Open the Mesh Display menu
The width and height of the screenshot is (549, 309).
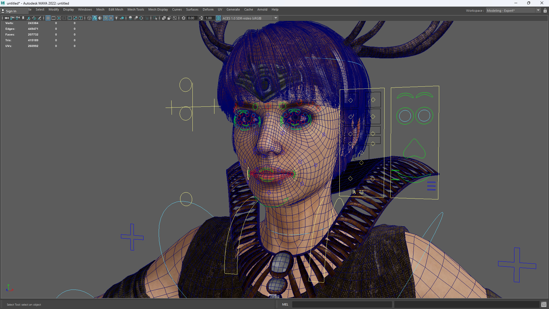tap(158, 9)
